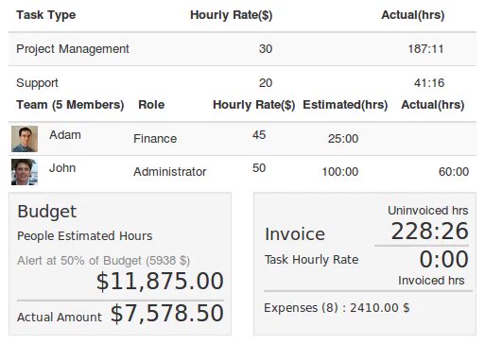This screenshot has width=485, height=344.
Task: Click the Budget panel title
Action: pyautogui.click(x=47, y=212)
